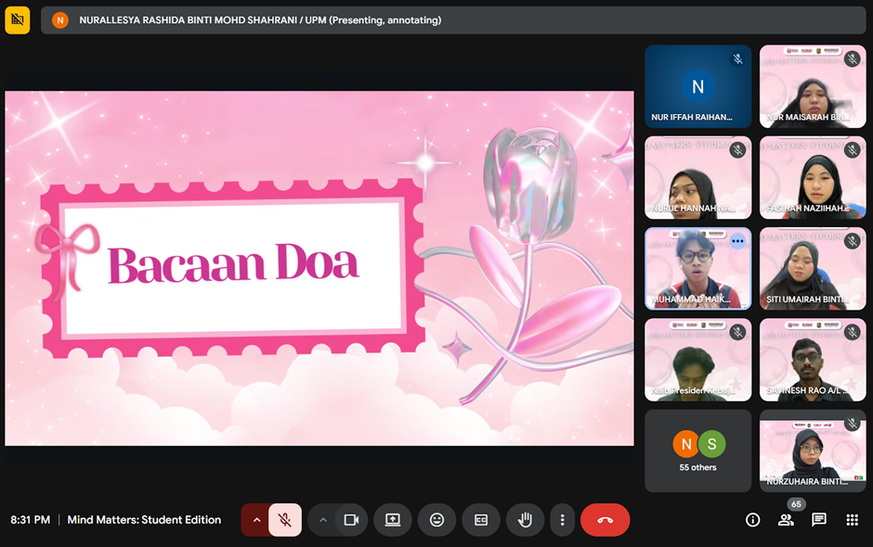873x547 pixels.
Task: Click the presentation icon in top-left corner
Action: pos(18,19)
